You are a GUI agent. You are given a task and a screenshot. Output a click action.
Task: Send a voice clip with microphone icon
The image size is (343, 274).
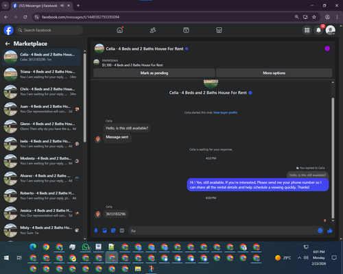96,231
